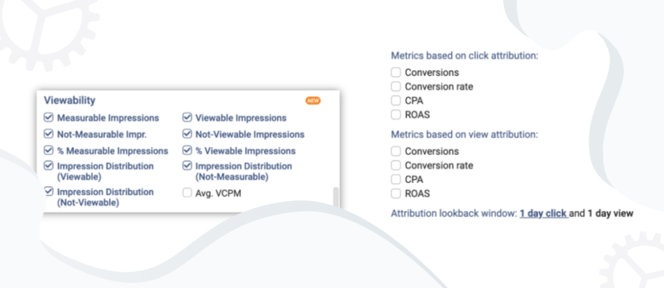Open the 1 day click lookback link
Image resolution: width=664 pixels, height=288 pixels.
pos(543,213)
